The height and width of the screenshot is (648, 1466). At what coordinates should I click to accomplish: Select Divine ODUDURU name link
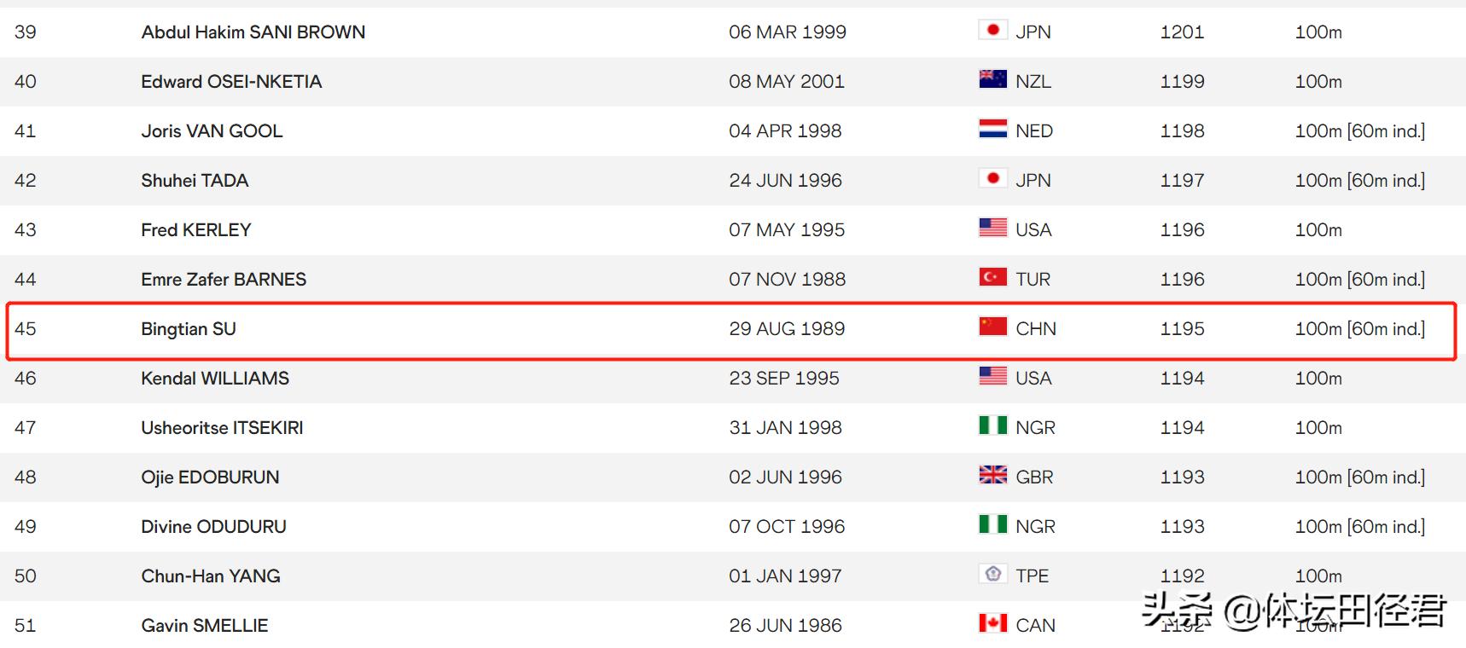[213, 527]
